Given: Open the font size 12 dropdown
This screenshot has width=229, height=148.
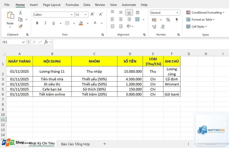Looking at the screenshot, I should tap(85, 15).
